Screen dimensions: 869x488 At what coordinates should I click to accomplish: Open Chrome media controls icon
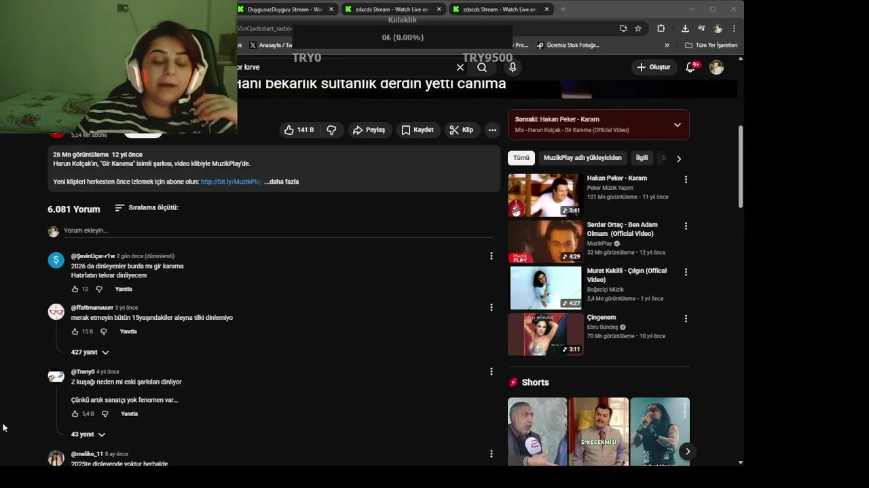coord(701,28)
